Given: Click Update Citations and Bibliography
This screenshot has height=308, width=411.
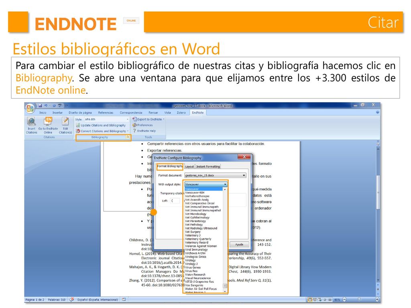Looking at the screenshot, I should [101, 126].
